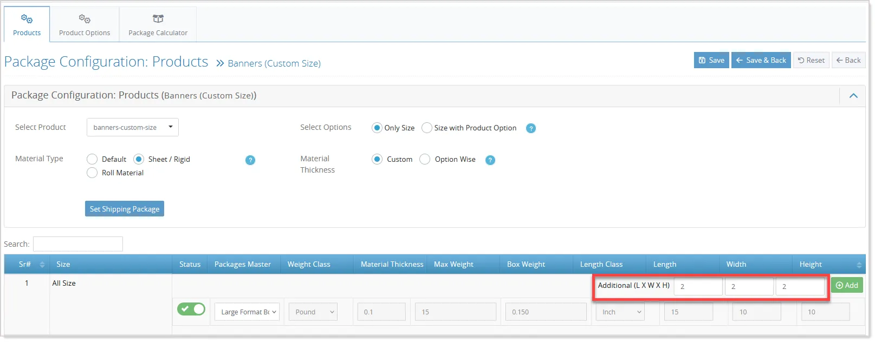Click the help icon next to Material Type options

pyautogui.click(x=250, y=160)
